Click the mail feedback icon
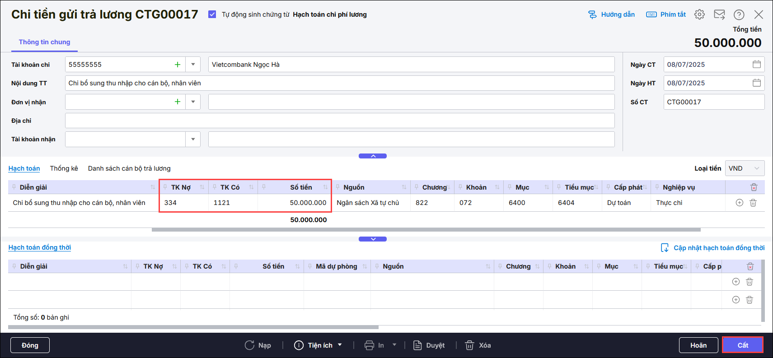 (719, 14)
